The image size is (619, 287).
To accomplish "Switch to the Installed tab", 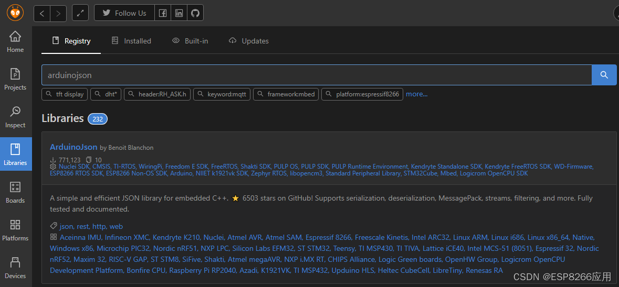I will tap(131, 41).
